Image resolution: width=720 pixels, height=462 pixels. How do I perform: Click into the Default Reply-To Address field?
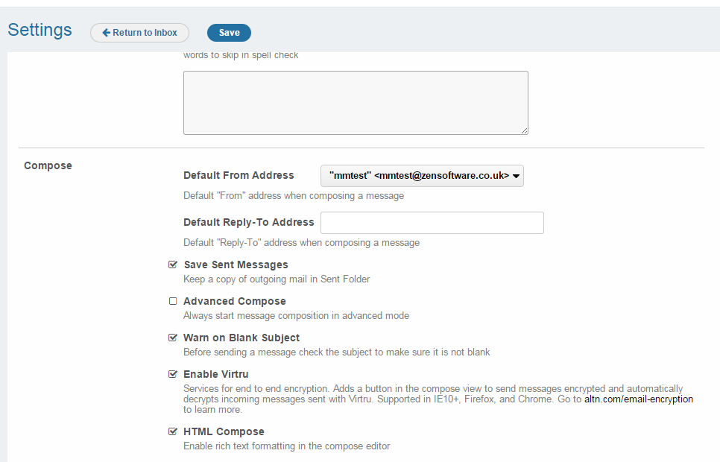pos(432,223)
